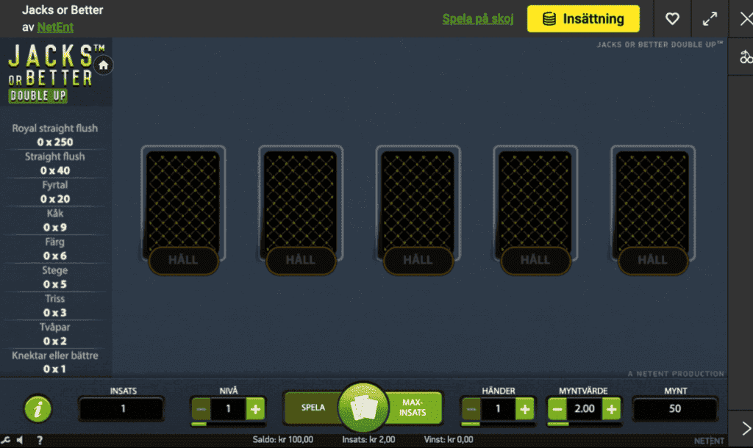The image size is (753, 448).
Task: Mute sound with the speaker icon
Action: click(x=20, y=441)
